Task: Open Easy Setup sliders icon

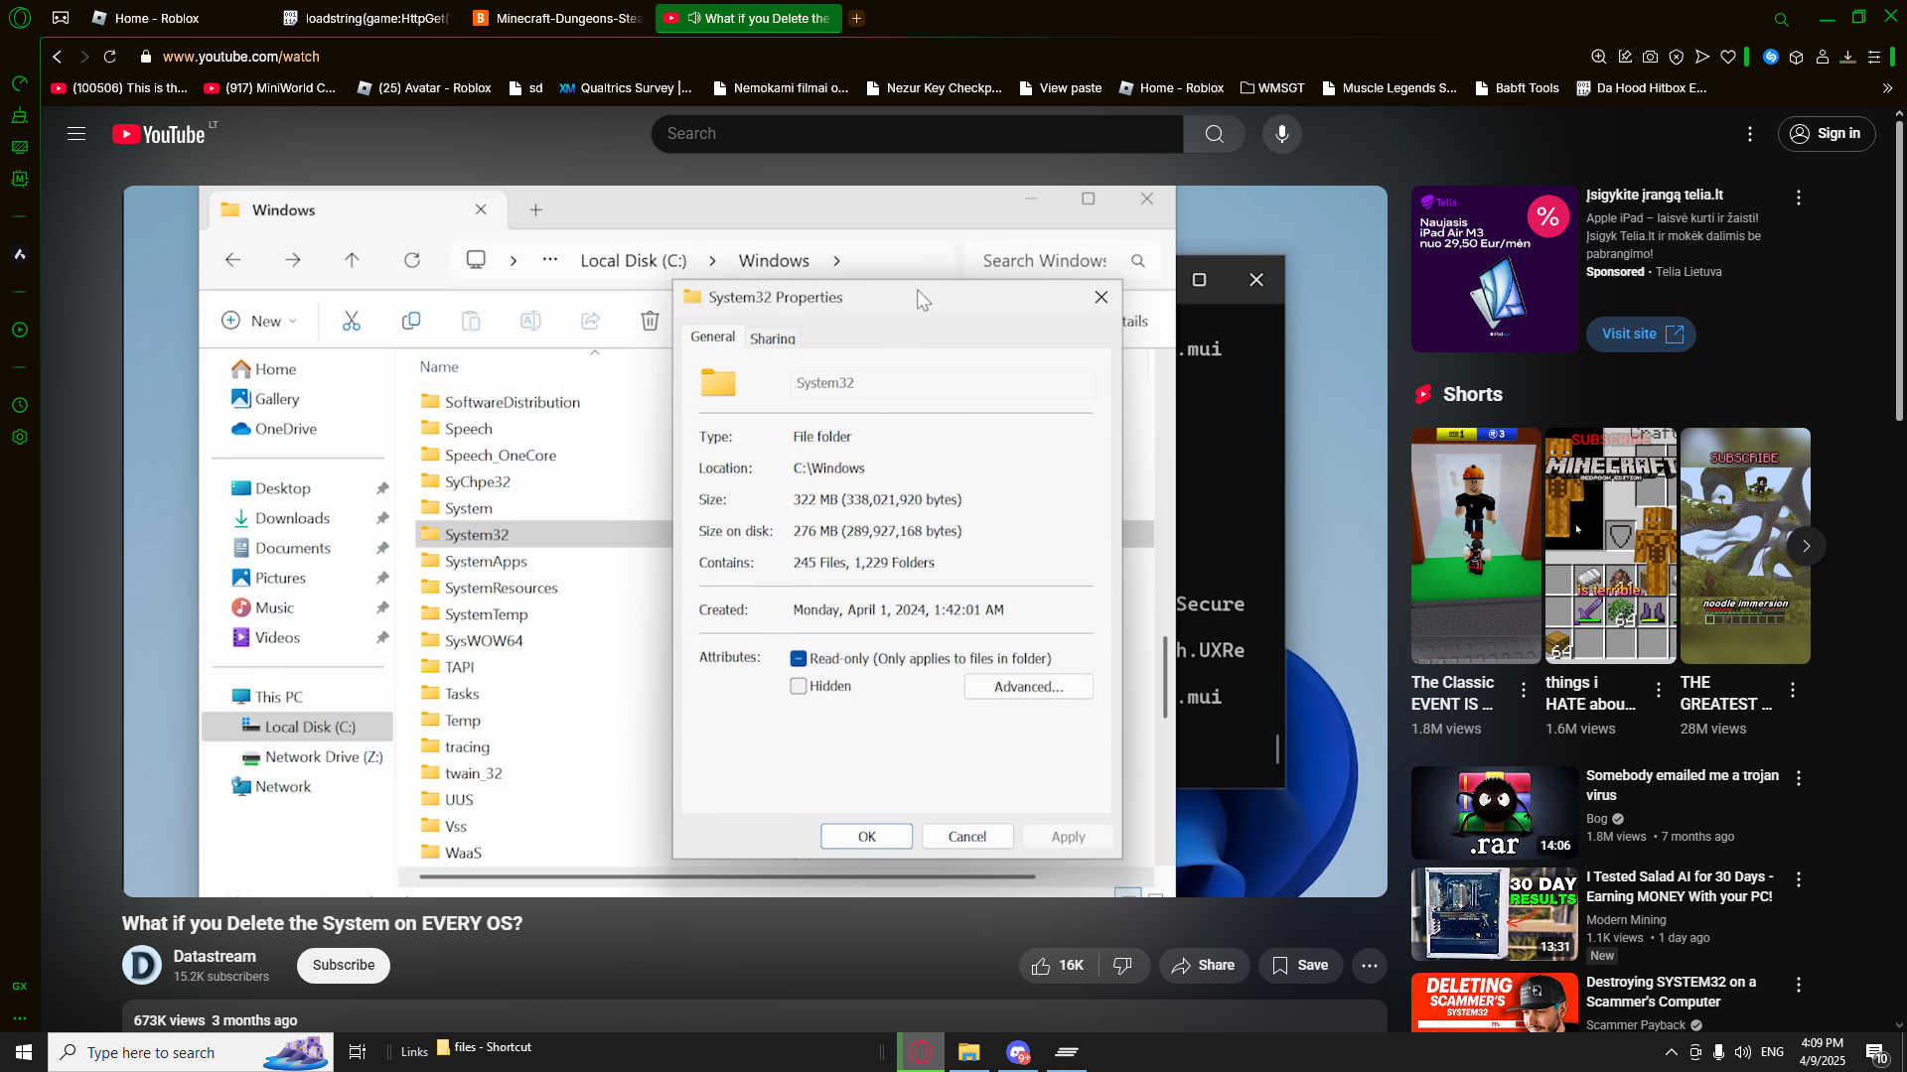Action: 1874,57
